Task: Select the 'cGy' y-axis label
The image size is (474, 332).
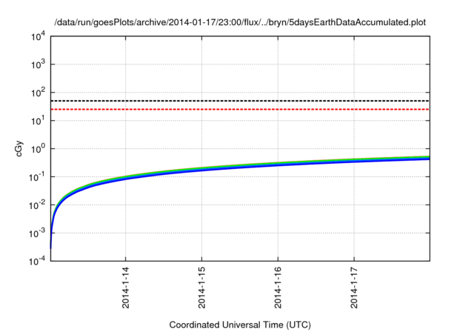Action: pyautogui.click(x=19, y=149)
